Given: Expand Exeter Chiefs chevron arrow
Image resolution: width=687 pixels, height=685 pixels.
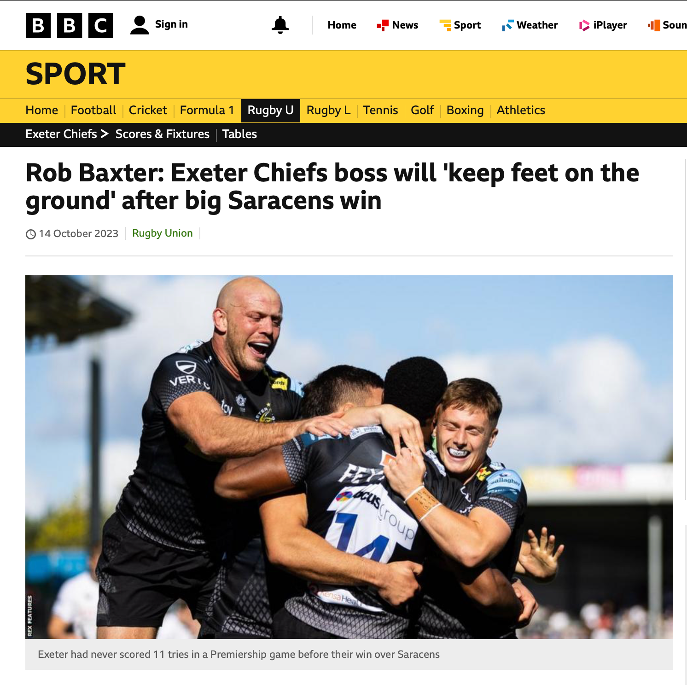Looking at the screenshot, I should [105, 134].
